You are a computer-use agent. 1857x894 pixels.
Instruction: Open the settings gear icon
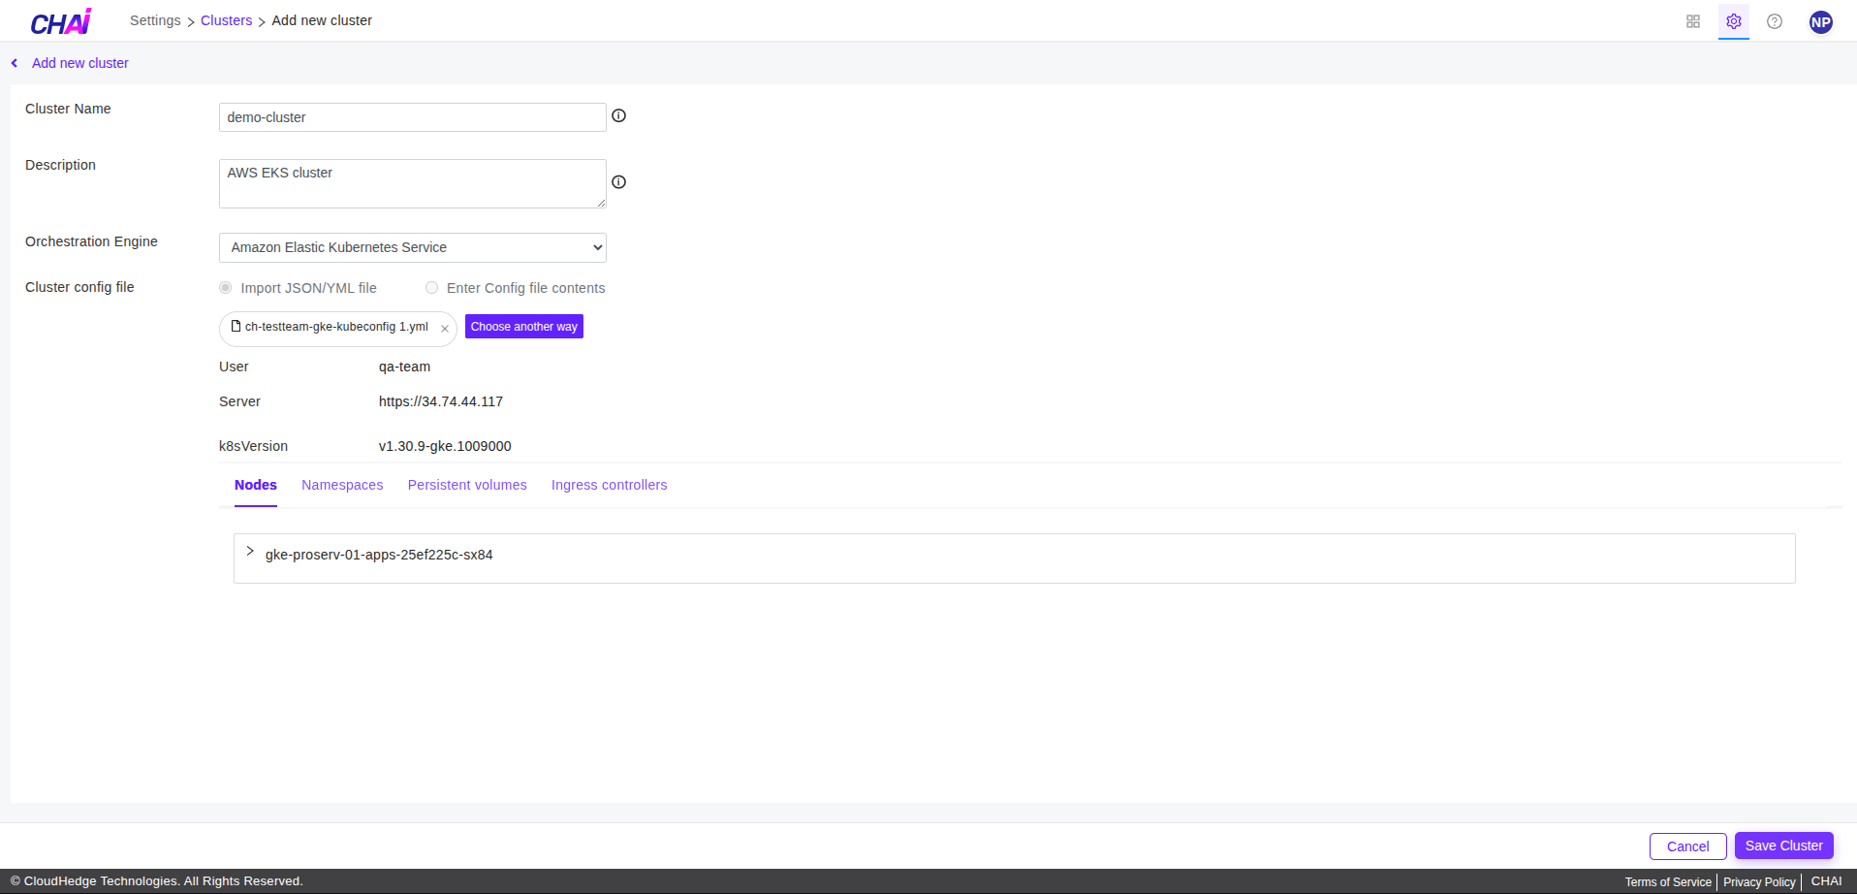click(1733, 21)
